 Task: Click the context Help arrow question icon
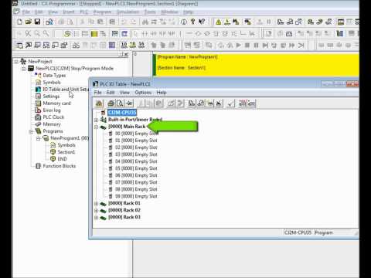pos(202,22)
